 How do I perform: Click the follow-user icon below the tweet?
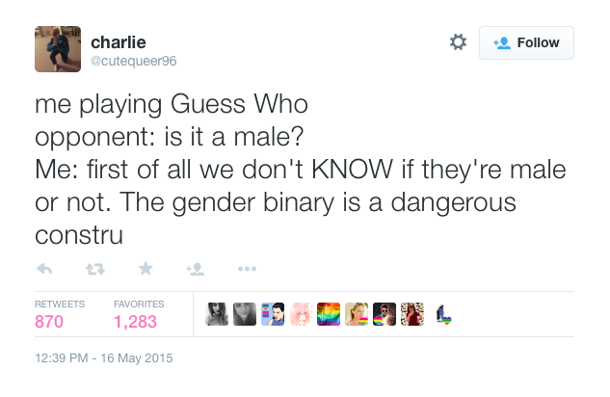click(195, 268)
